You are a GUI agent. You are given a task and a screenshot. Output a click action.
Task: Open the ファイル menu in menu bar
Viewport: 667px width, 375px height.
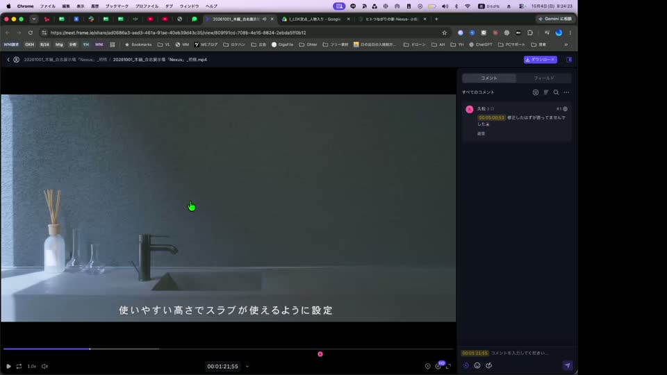(x=48, y=6)
